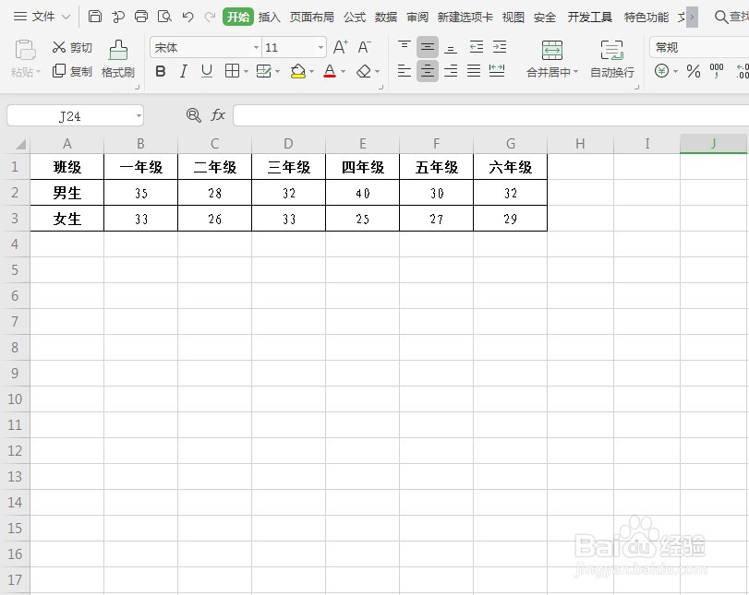Increase font size with A+ icon
749x595 pixels.
click(x=341, y=47)
